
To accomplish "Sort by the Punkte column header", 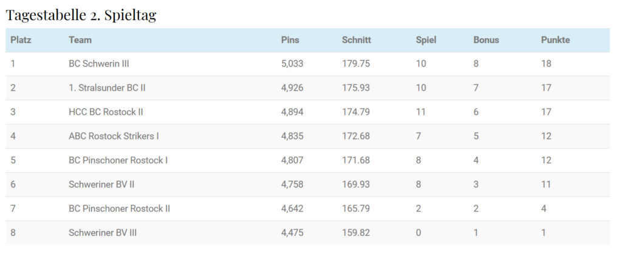I will (555, 40).
